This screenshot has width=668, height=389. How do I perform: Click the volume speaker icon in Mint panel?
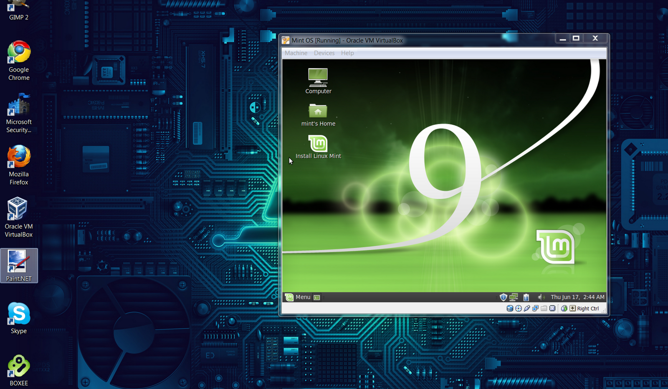click(541, 297)
